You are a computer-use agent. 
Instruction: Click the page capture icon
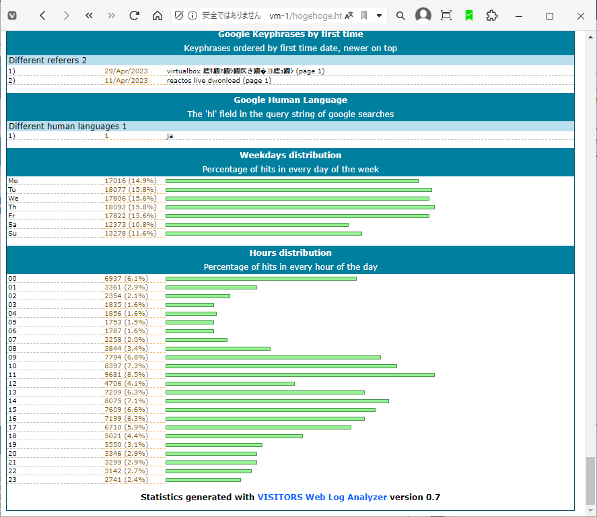point(446,15)
